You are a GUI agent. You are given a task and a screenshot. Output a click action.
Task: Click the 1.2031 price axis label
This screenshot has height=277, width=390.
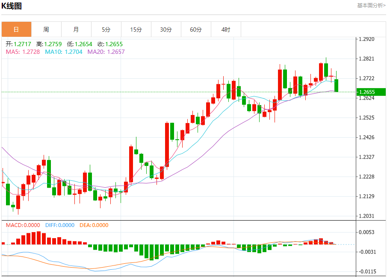(x=366, y=216)
